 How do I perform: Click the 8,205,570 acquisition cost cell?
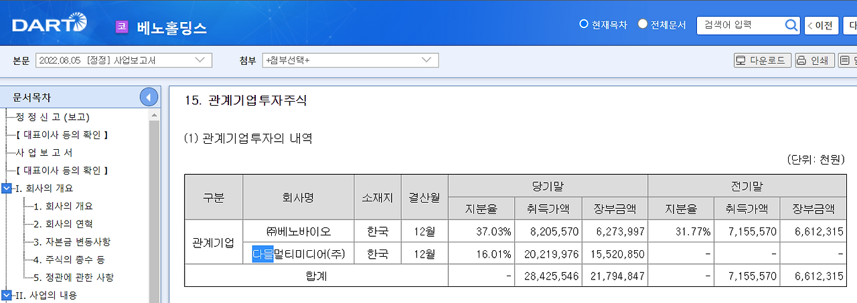(x=548, y=231)
